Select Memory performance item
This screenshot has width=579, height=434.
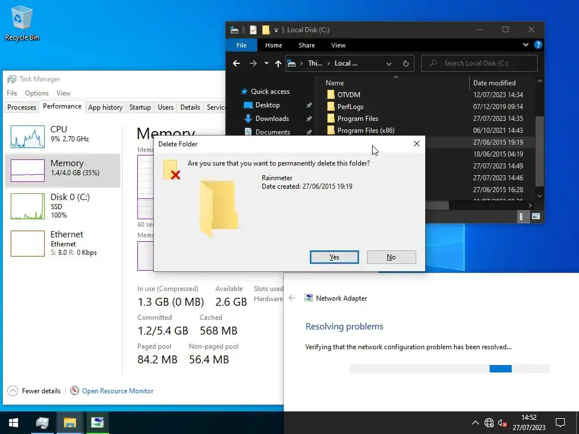[63, 171]
